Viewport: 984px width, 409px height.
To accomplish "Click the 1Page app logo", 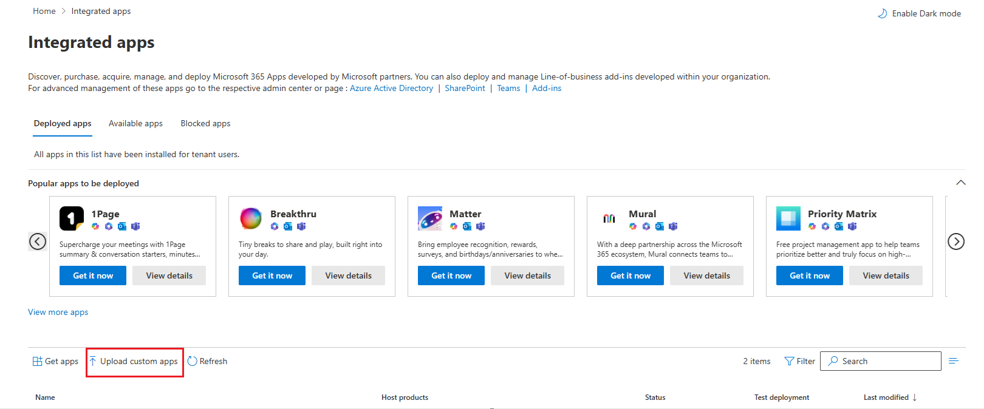I will [x=72, y=218].
